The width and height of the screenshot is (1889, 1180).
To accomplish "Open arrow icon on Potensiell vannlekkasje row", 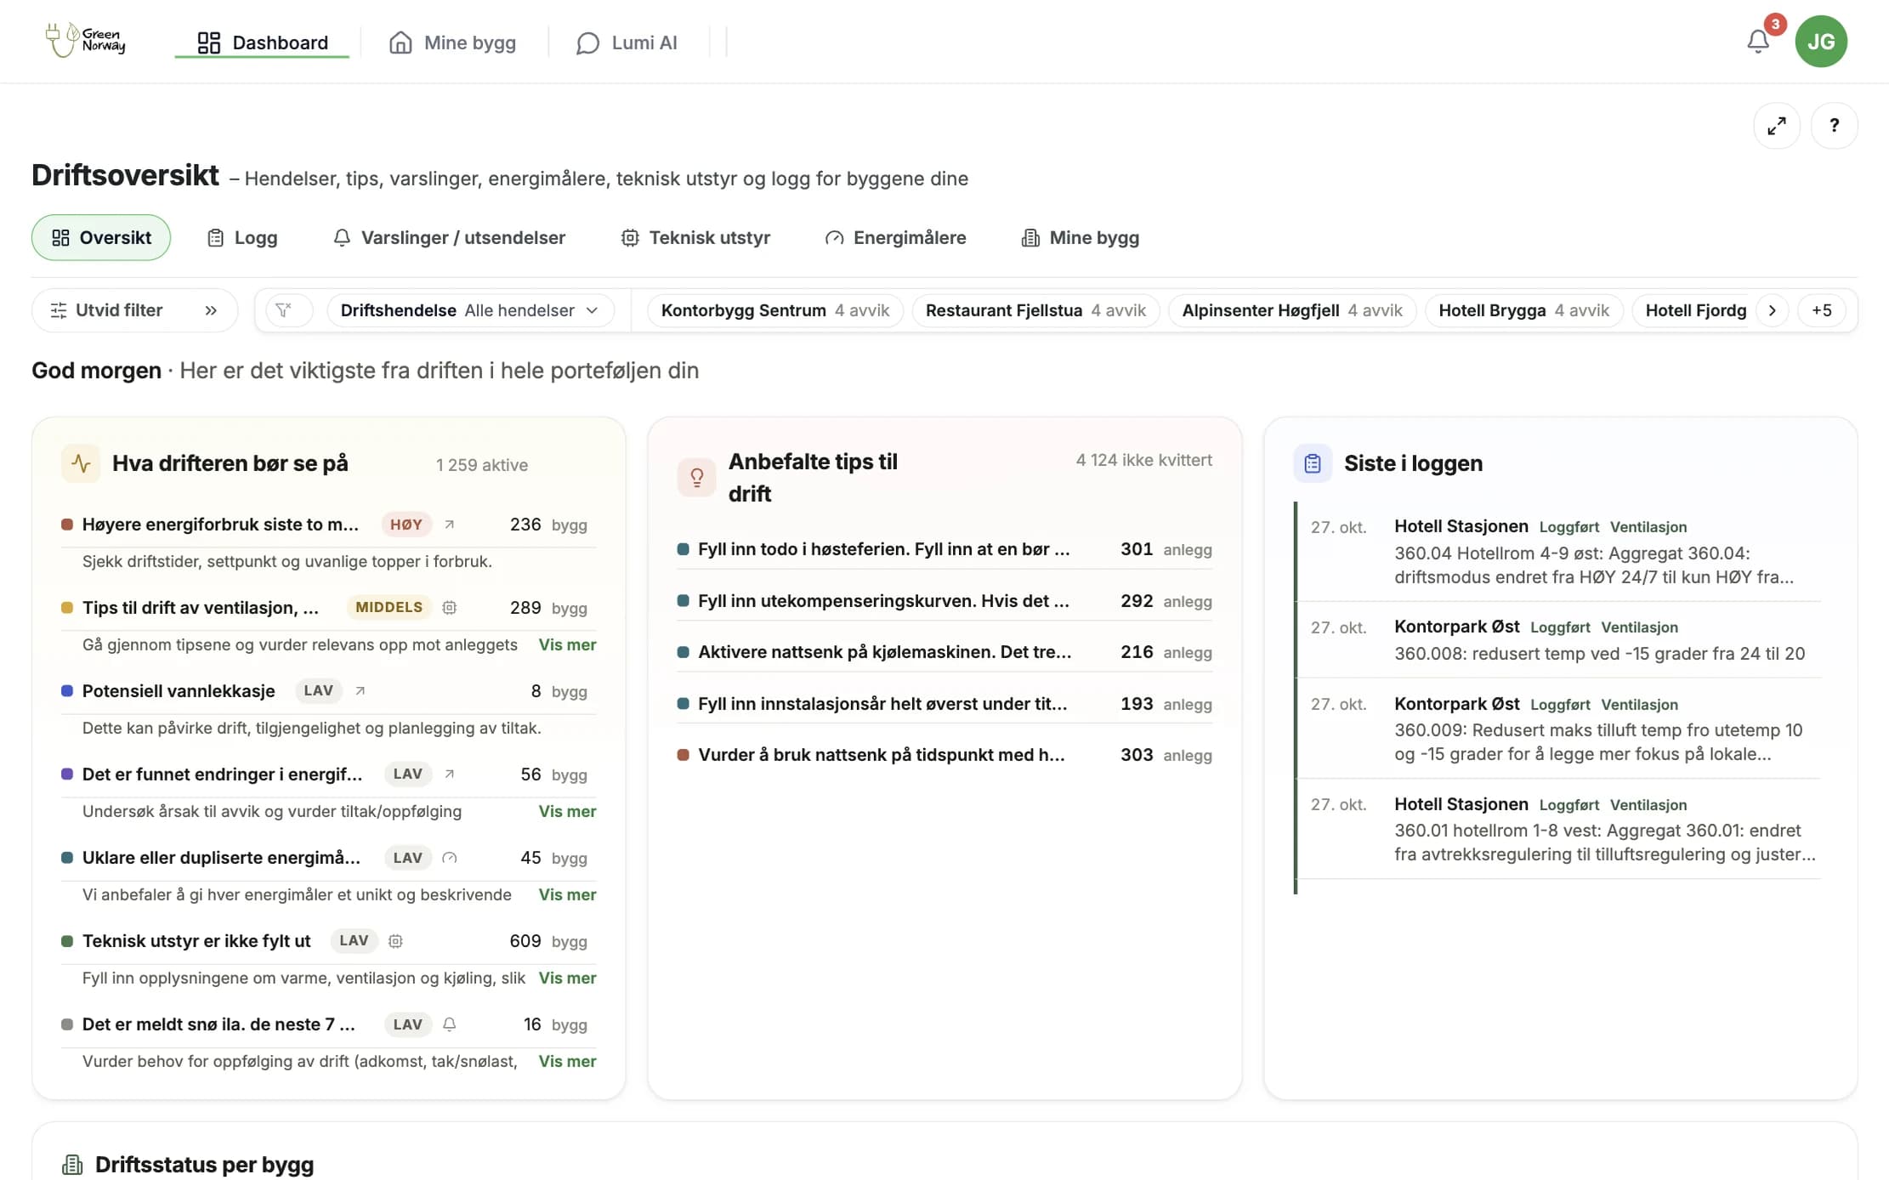I will click(x=360, y=691).
